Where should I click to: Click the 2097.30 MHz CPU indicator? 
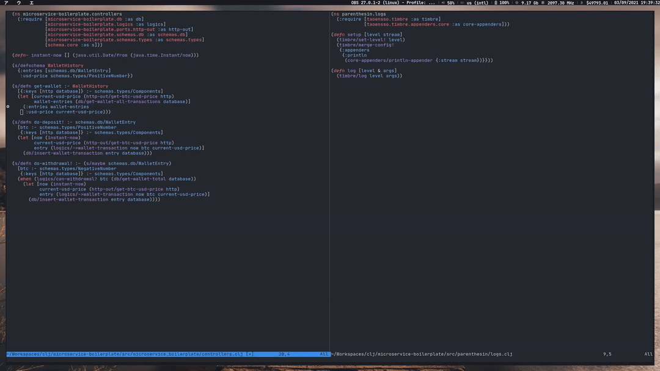point(558,2)
